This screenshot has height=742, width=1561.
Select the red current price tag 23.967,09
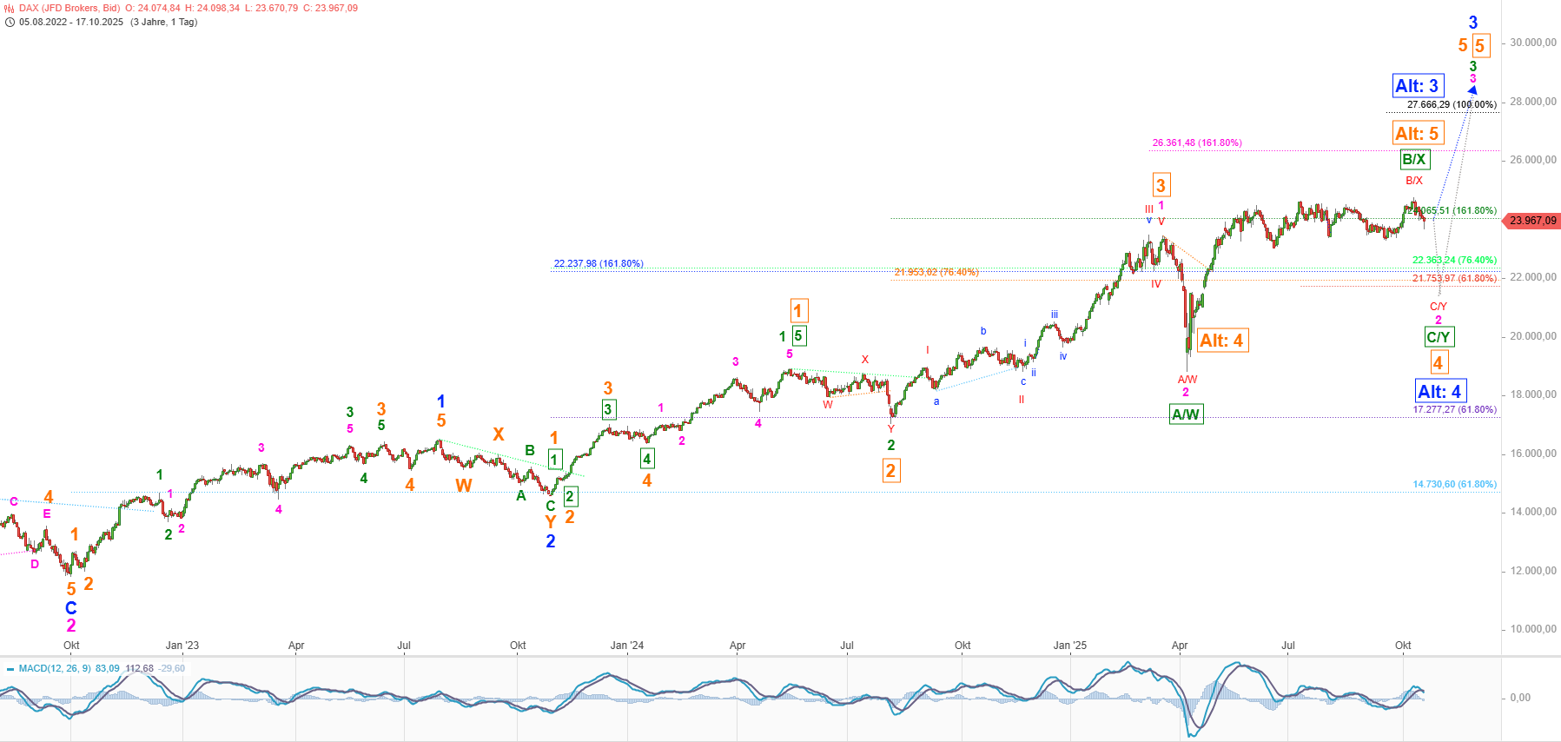[x=1532, y=221]
